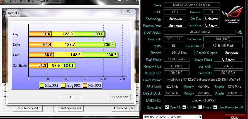Click the Avg FPS yellow legend swatch
The image size is (248, 119).
63,86
